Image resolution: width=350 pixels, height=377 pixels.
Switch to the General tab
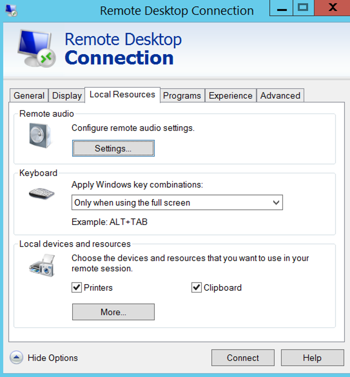pos(29,95)
